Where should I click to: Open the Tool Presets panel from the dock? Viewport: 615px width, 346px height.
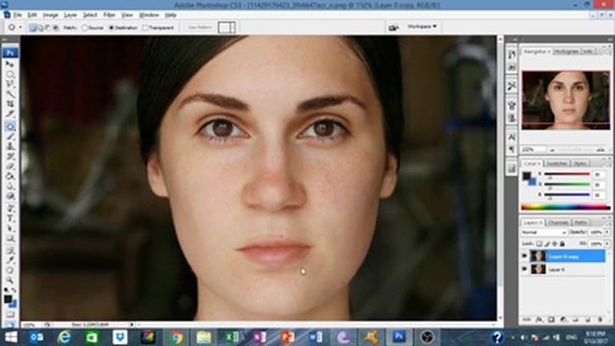511,86
